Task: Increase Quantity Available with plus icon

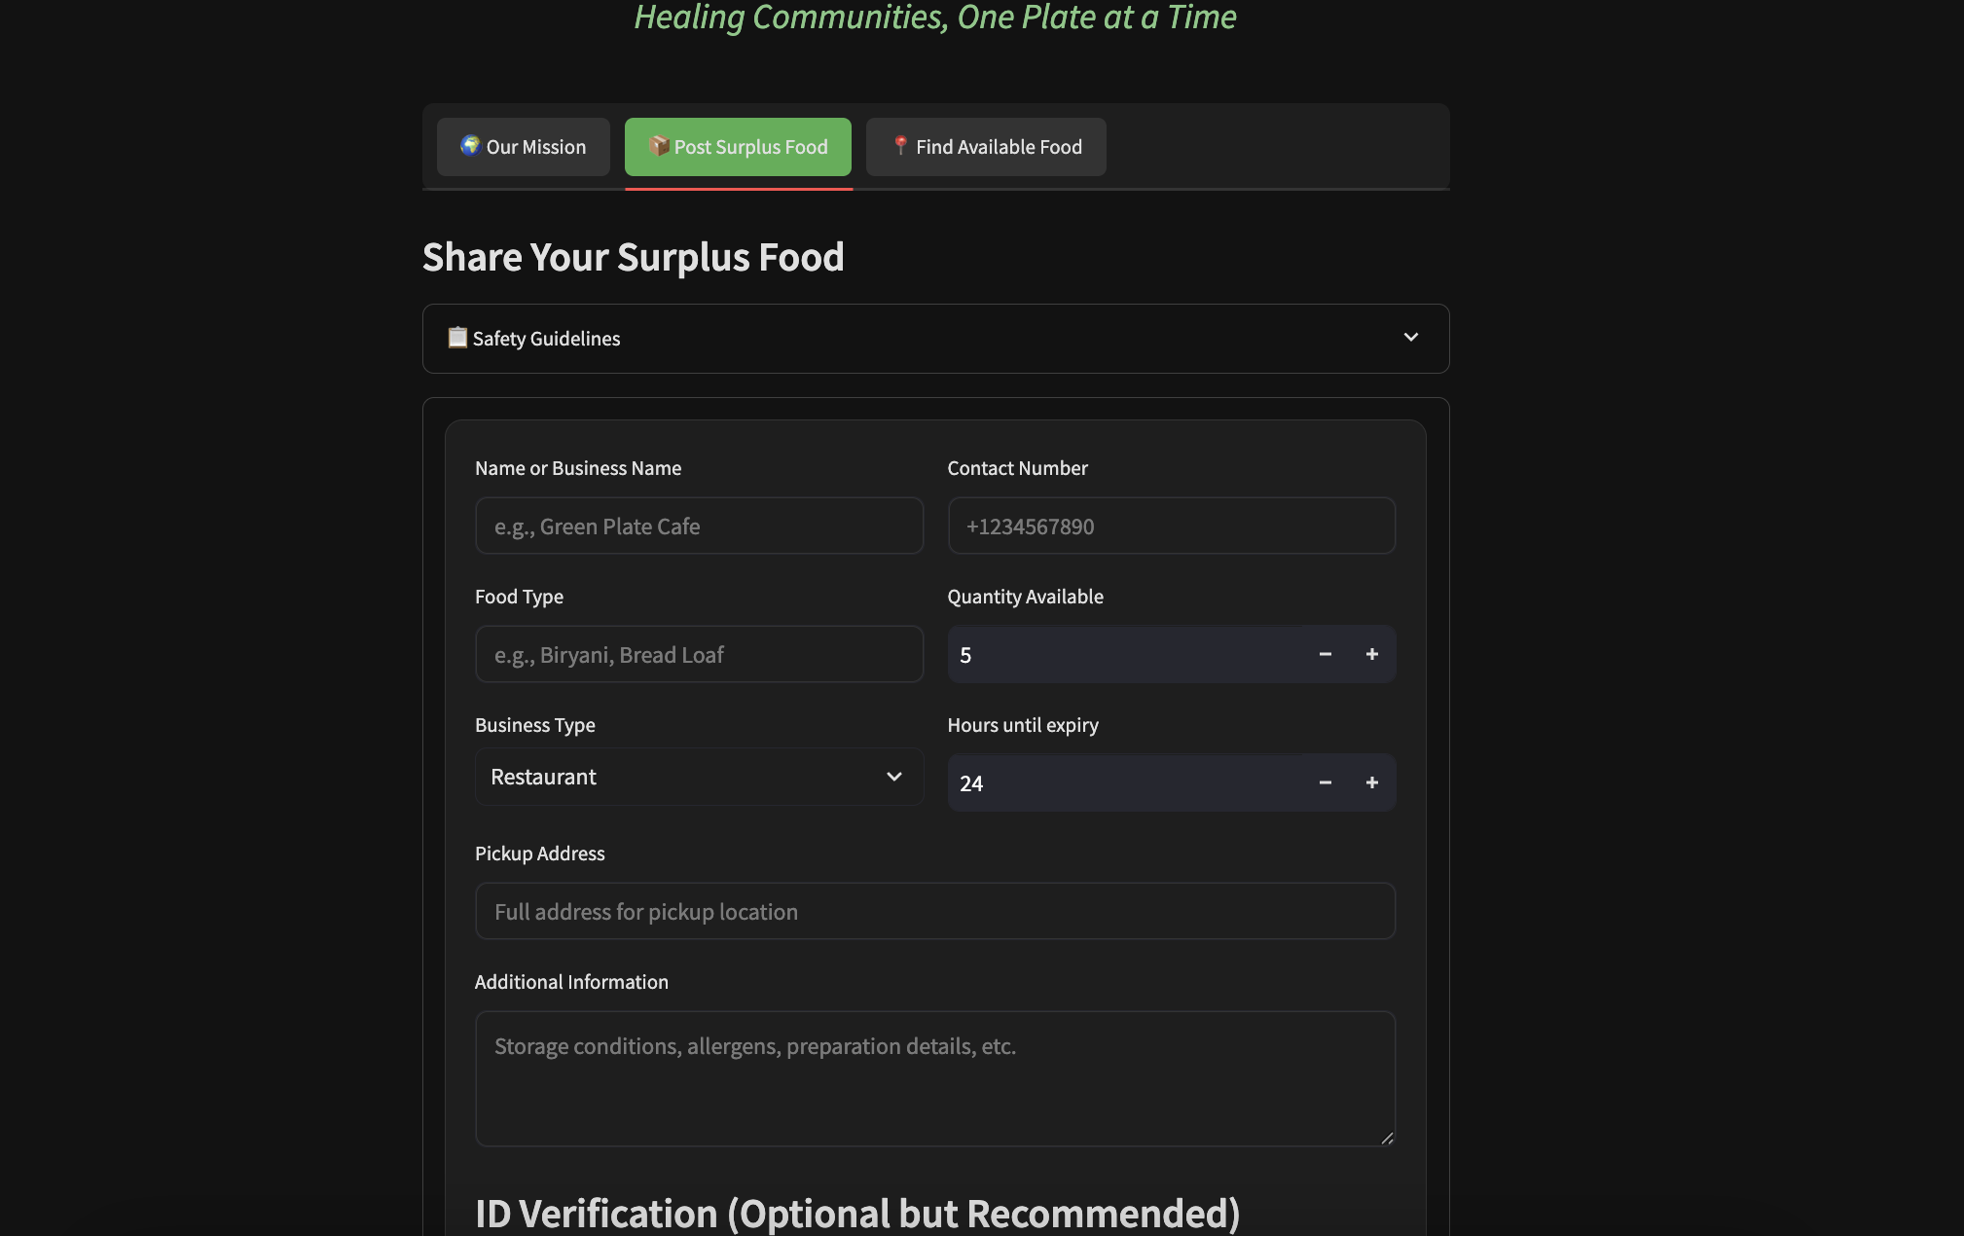Action: 1371,654
